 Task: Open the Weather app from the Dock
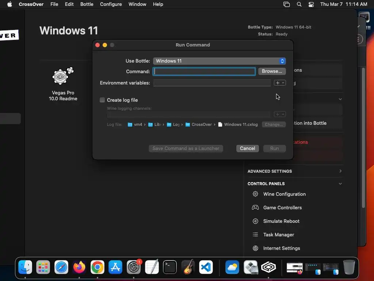pyautogui.click(x=232, y=267)
